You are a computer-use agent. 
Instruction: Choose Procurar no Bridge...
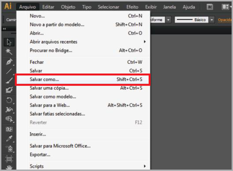tap(83, 50)
